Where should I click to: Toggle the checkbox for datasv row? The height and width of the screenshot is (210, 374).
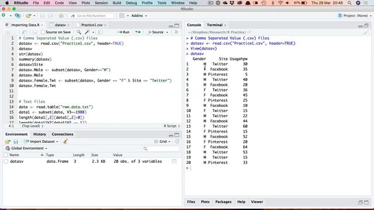(x=6, y=162)
